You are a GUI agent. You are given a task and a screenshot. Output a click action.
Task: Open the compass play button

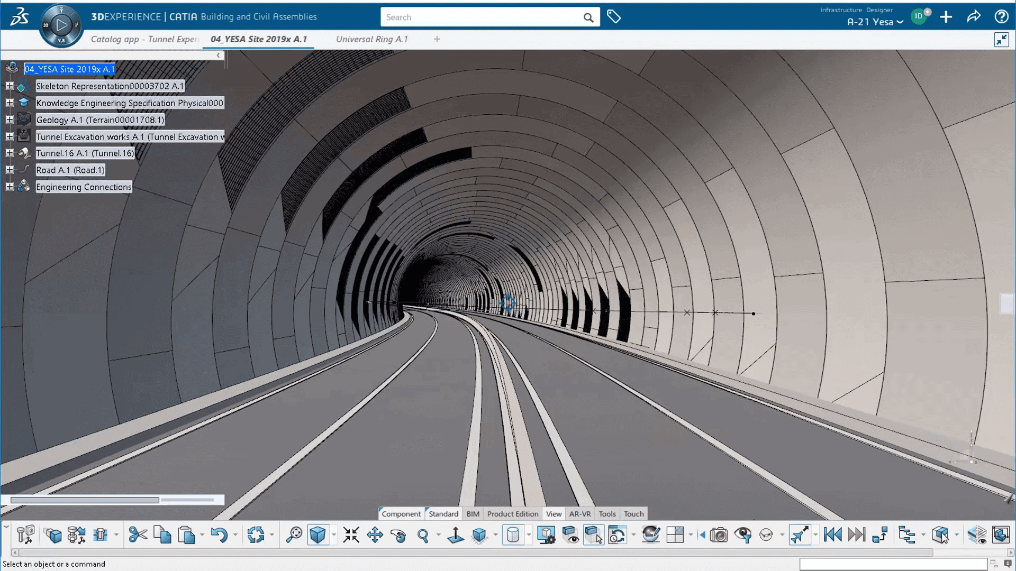(61, 25)
